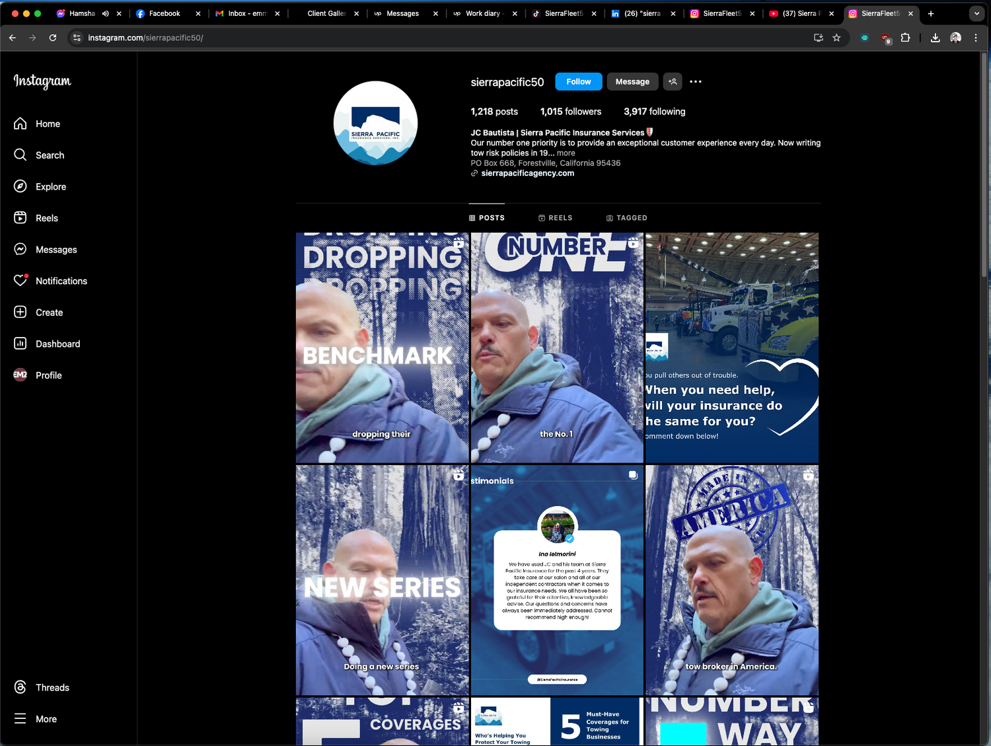Open the Search panel in sidebar
Viewport: 991px width, 746px height.
39,155
